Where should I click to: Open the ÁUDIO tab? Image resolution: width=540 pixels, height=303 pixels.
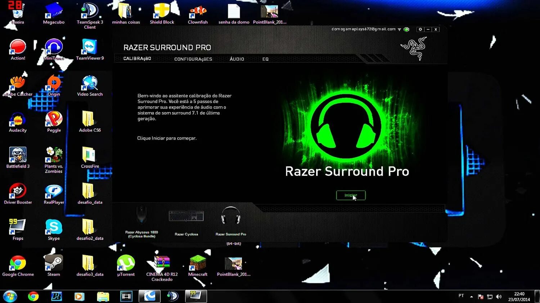click(x=237, y=59)
